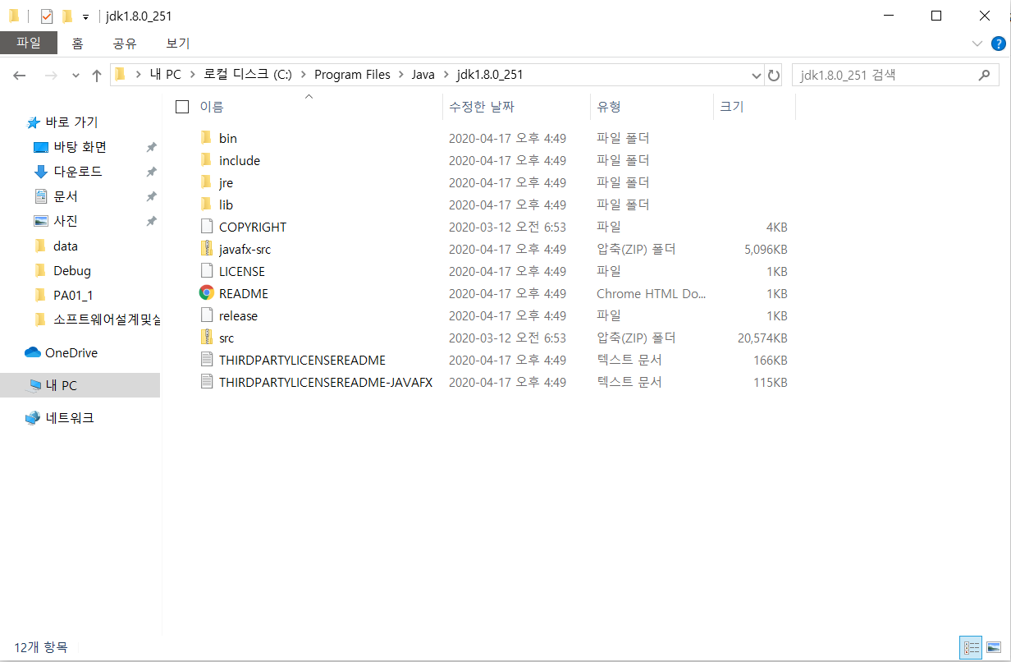Click the Chrome HTML Do... type cell
The image size is (1011, 662).
[x=651, y=293]
